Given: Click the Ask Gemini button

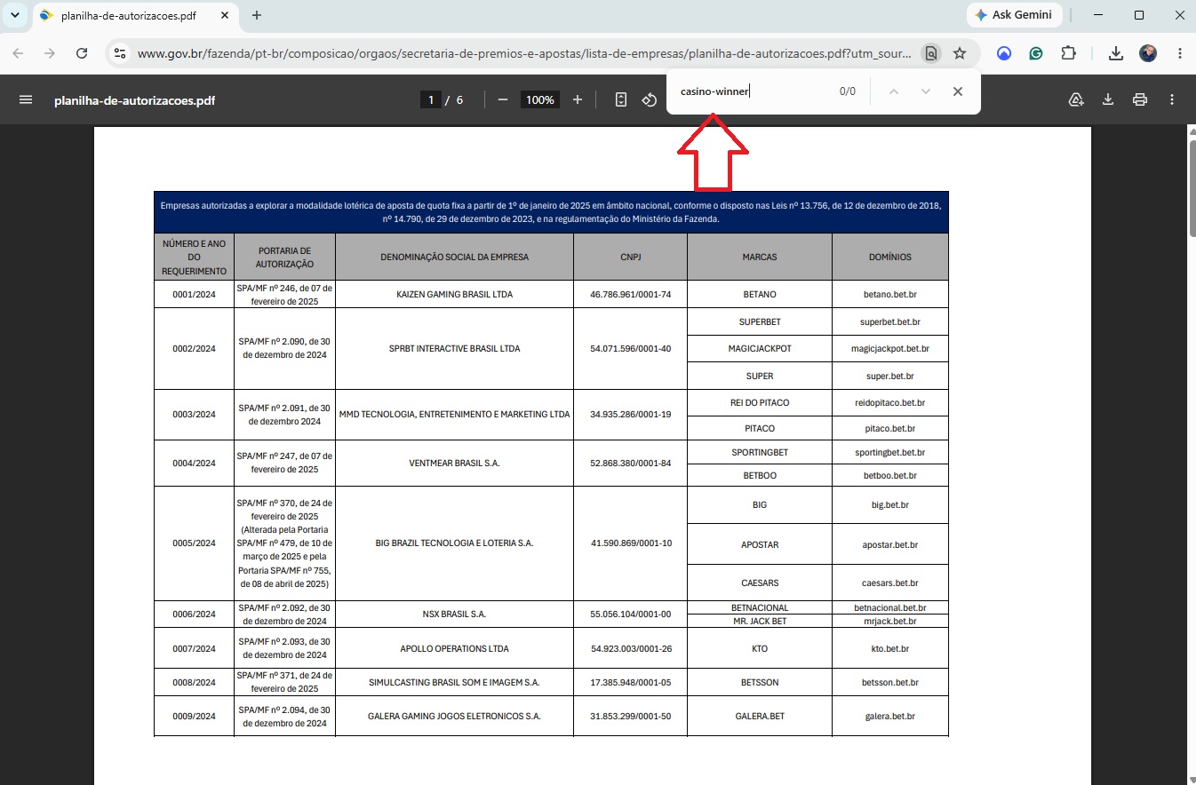Looking at the screenshot, I should coord(1014,15).
